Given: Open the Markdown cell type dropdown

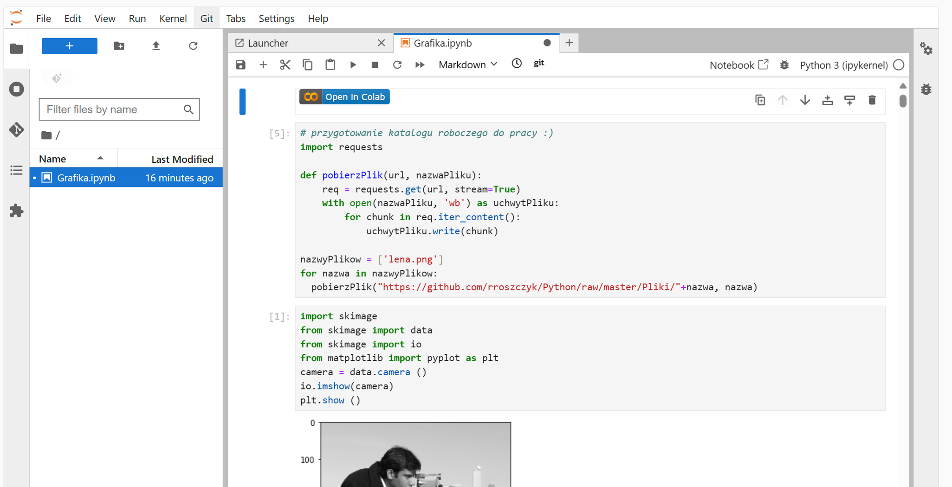Looking at the screenshot, I should 468,65.
